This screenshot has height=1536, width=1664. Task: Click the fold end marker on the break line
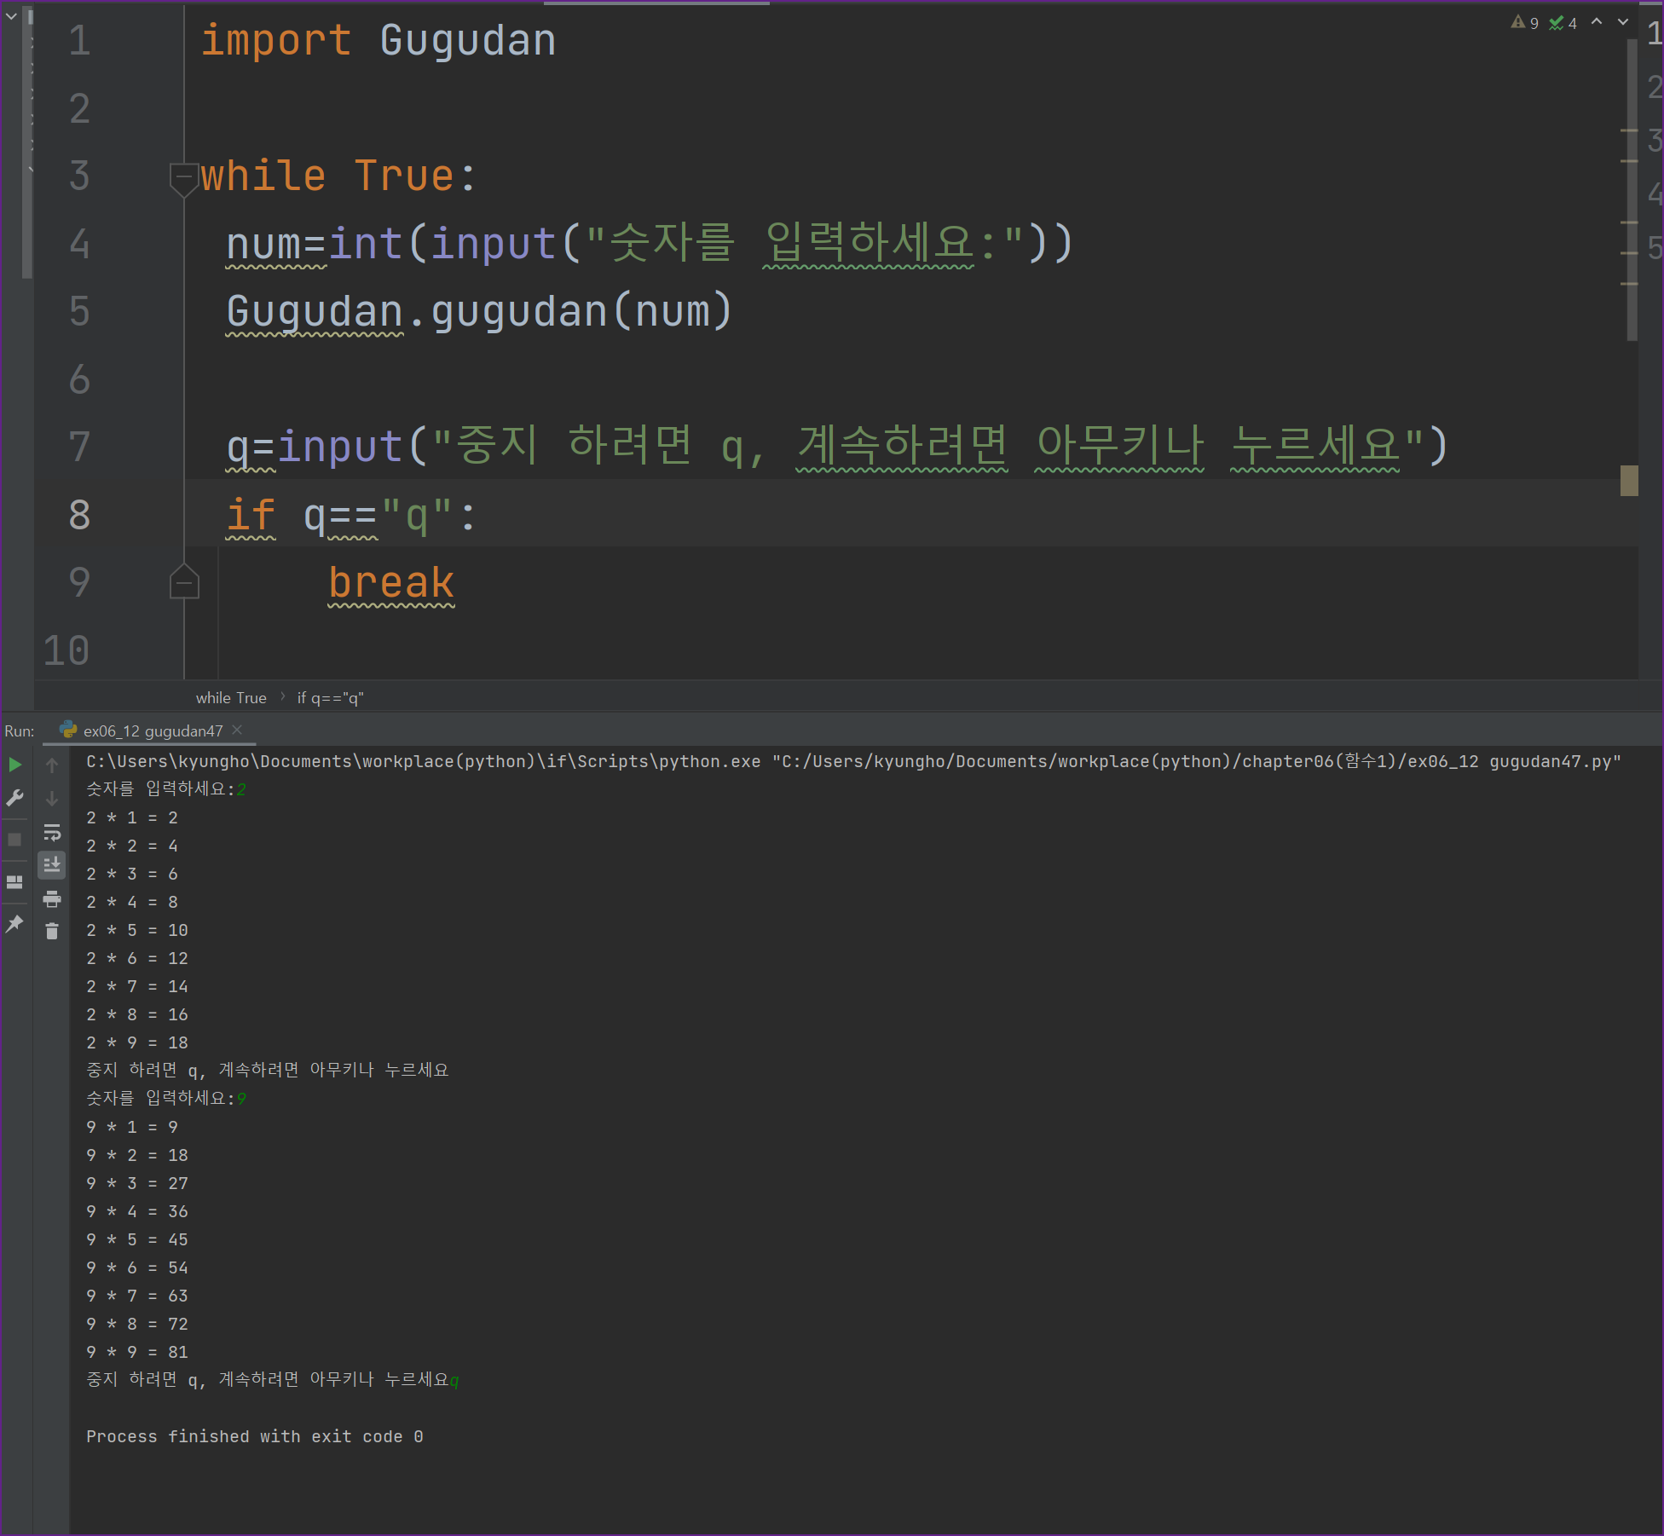point(184,583)
